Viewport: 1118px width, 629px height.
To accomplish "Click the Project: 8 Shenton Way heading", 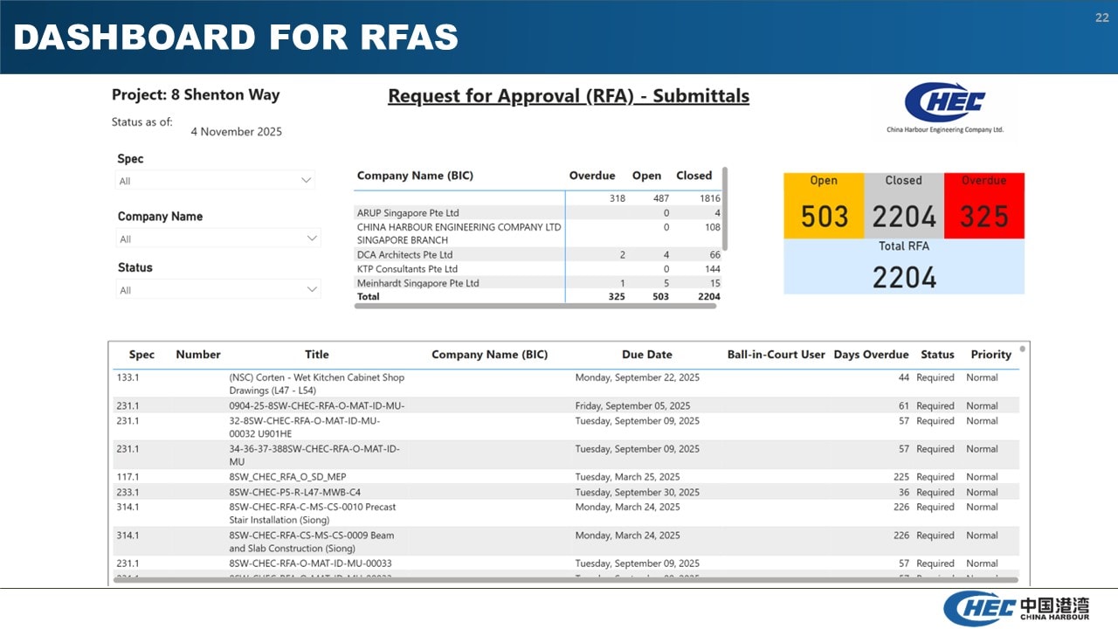I will point(196,94).
